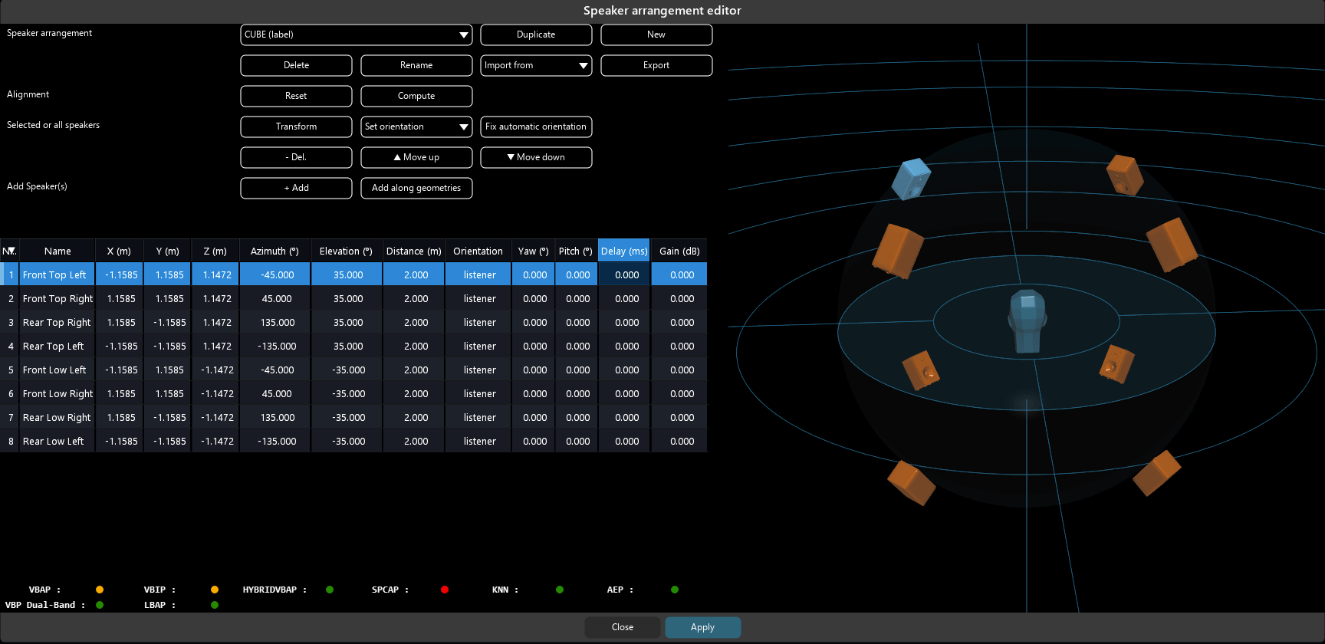1325x644 pixels.
Task: Select the blue highlighted speaker in 3D view
Action: [911, 179]
